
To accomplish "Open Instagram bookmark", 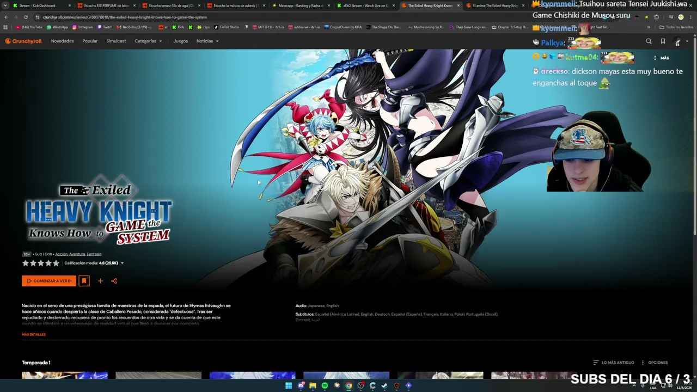I will 83,27.
